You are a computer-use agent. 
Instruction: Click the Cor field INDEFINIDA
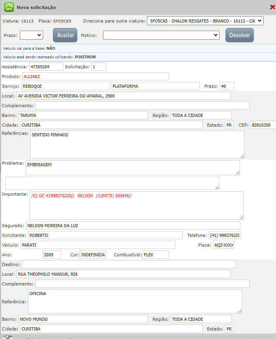93,255
